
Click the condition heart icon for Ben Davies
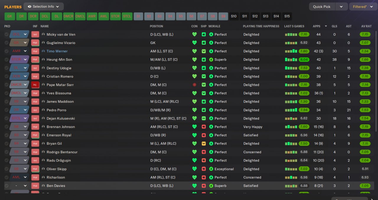point(194,186)
